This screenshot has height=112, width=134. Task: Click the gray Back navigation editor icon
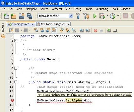pyautogui.click(x=17, y=30)
